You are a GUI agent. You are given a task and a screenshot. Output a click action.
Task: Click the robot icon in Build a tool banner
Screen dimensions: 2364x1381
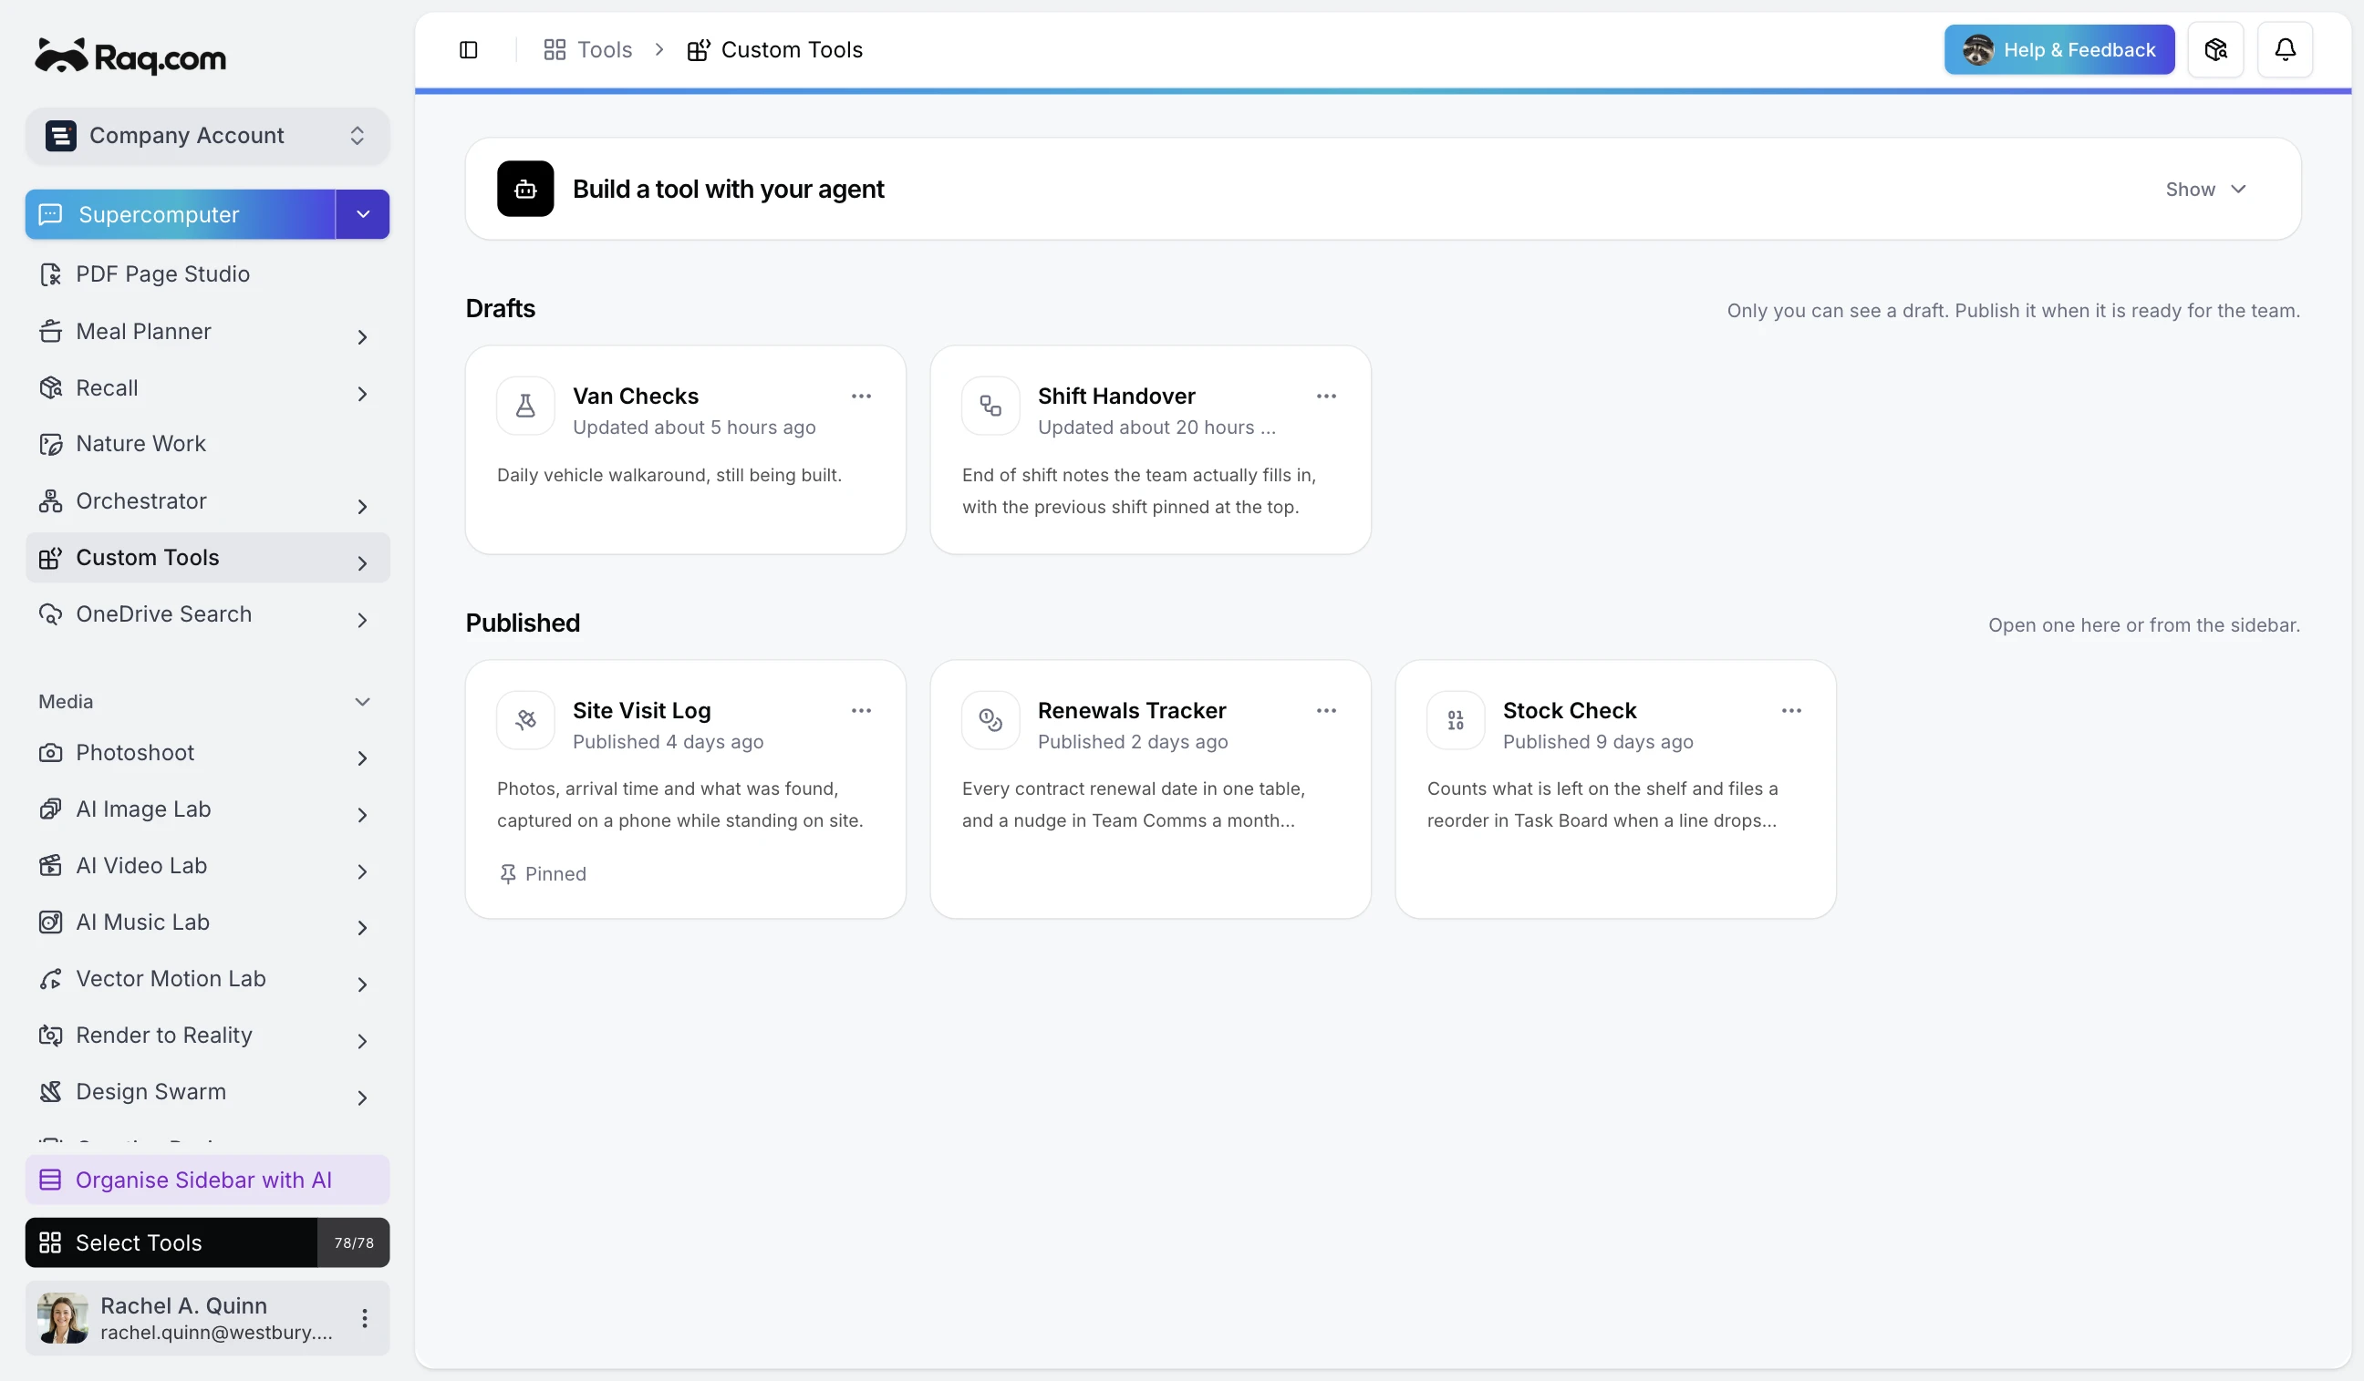point(525,189)
